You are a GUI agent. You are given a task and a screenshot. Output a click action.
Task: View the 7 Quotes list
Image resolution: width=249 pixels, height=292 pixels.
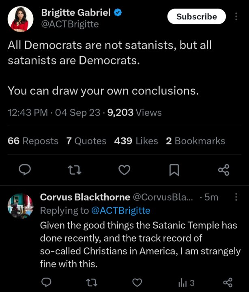pyautogui.click(x=86, y=141)
